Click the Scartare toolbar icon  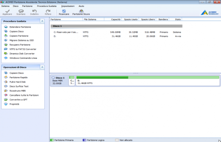point(21,11)
